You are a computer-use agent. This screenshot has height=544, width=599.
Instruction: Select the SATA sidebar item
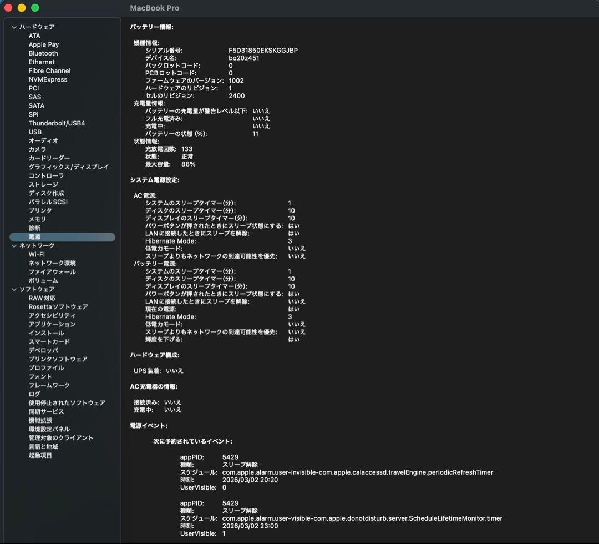click(x=36, y=106)
